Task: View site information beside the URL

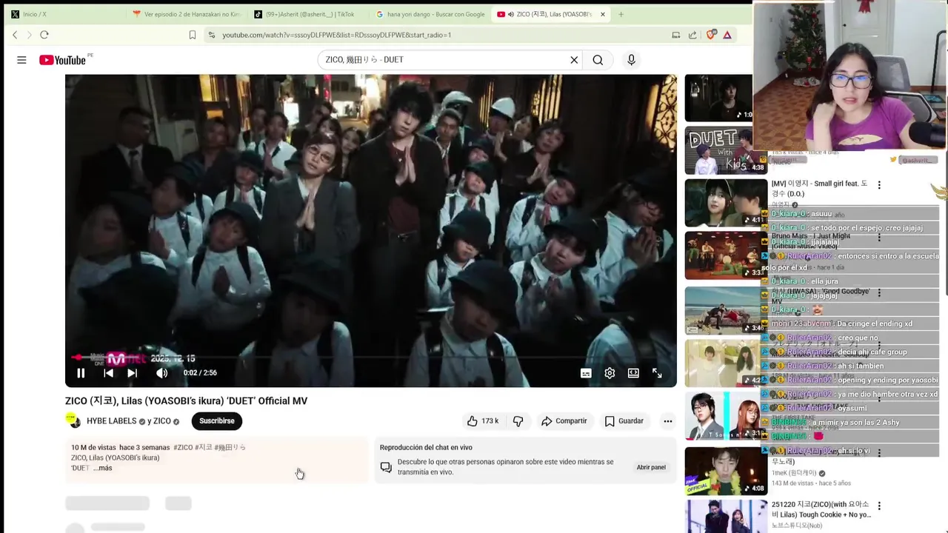Action: (x=212, y=35)
